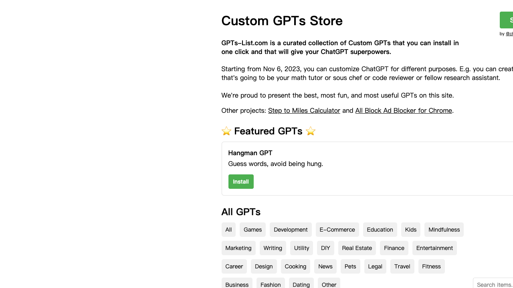Filter by Pets category
The image size is (513, 288).
point(350,266)
